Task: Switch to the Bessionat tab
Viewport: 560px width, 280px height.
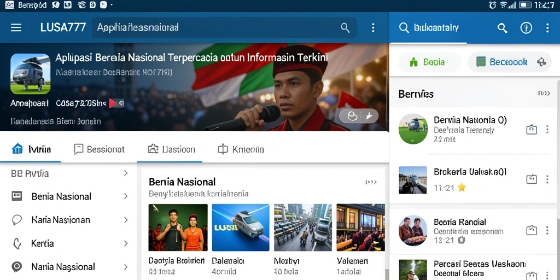Action: pyautogui.click(x=99, y=149)
